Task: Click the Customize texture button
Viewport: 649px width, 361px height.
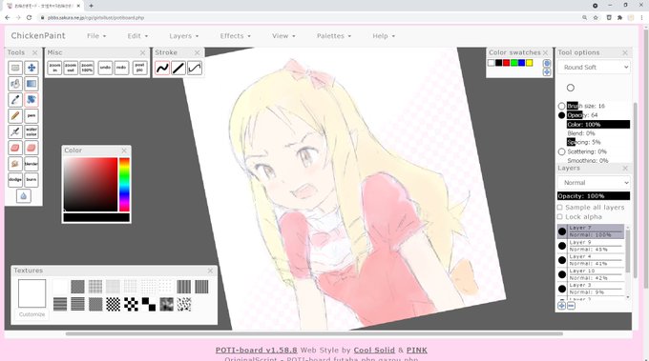Action: coord(31,314)
